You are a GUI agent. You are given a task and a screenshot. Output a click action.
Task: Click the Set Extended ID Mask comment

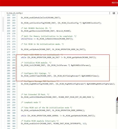click(35, 94)
